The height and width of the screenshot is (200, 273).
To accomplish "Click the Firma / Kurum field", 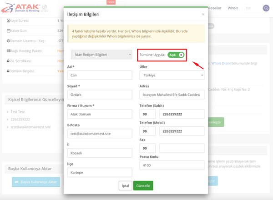I will point(100,114).
